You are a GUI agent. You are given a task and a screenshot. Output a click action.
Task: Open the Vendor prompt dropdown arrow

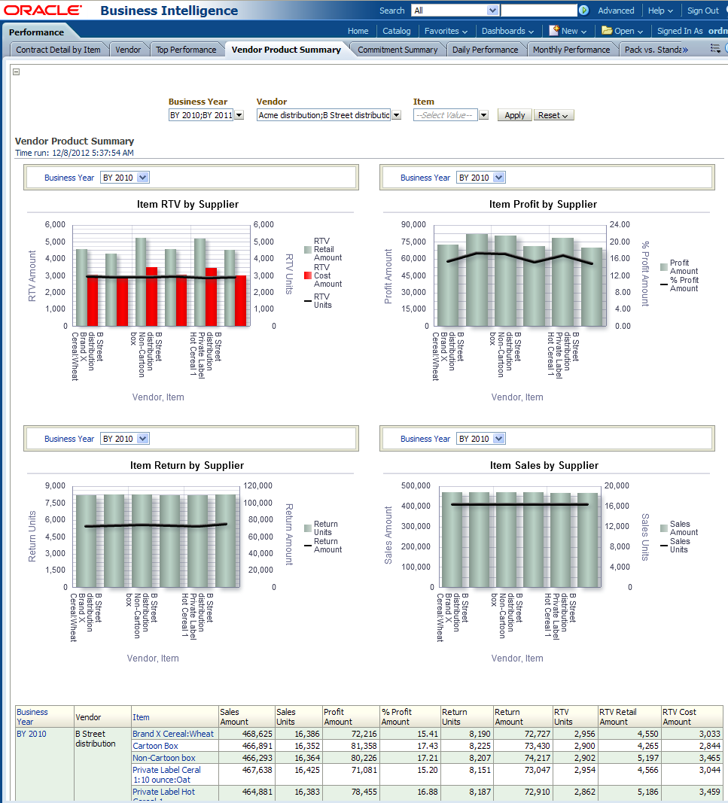tap(396, 115)
